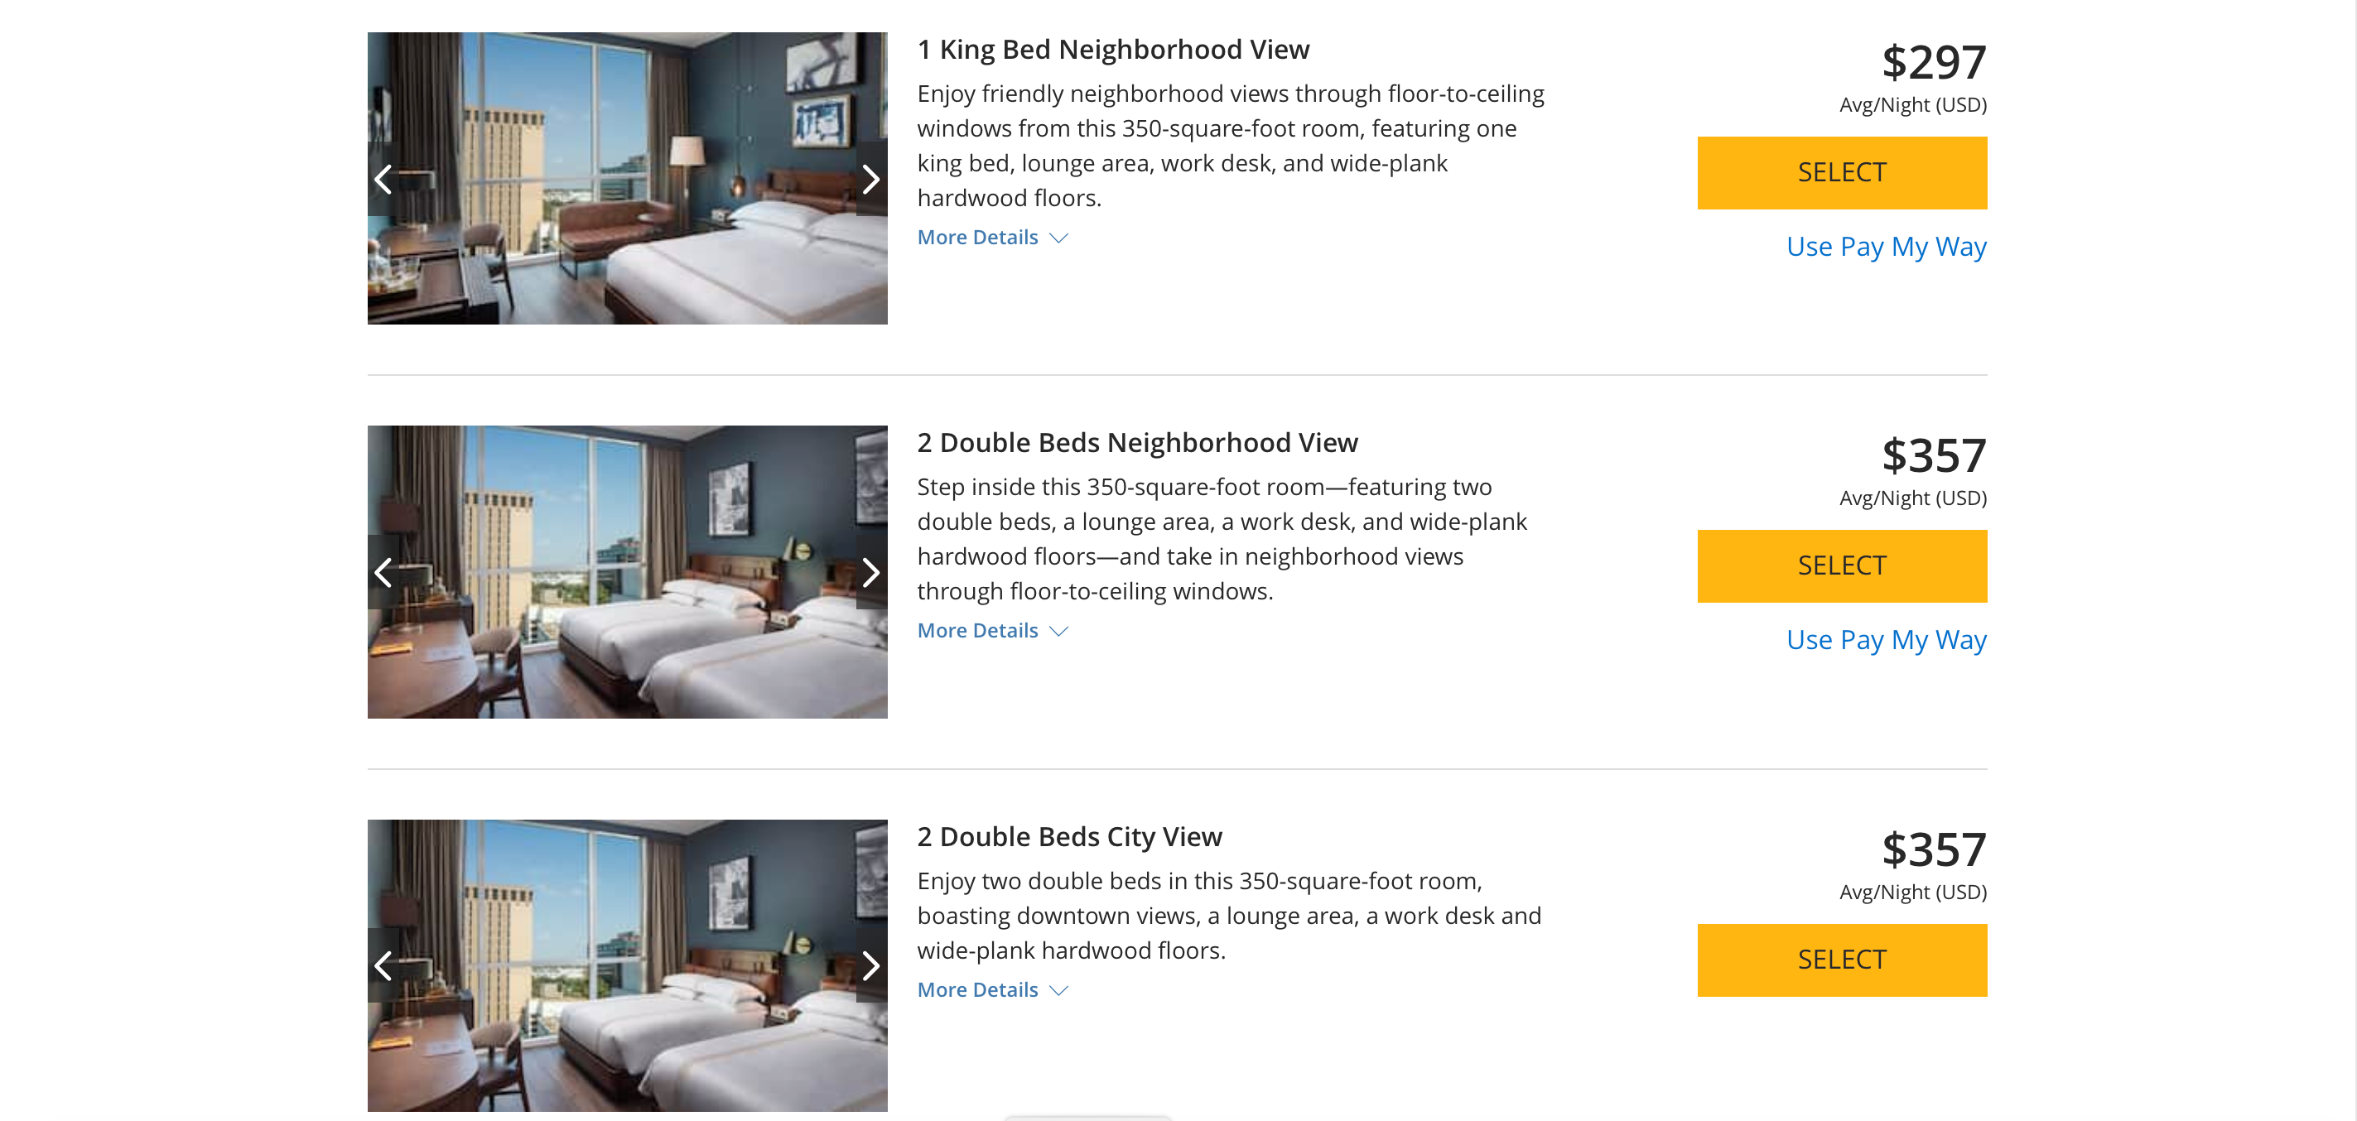The image size is (2357, 1121).
Task: Click the 2 Double Beds Neighborhood View title
Action: click(1136, 443)
